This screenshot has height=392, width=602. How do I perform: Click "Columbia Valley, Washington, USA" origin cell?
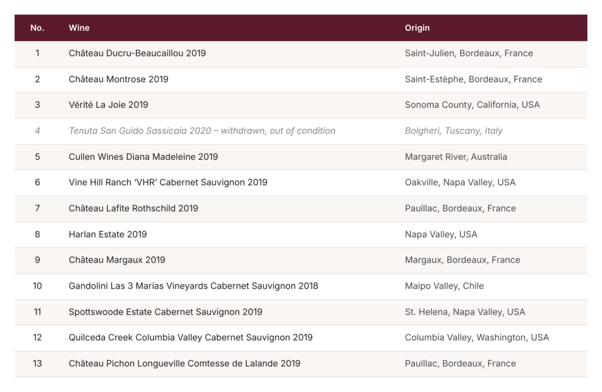(x=476, y=337)
